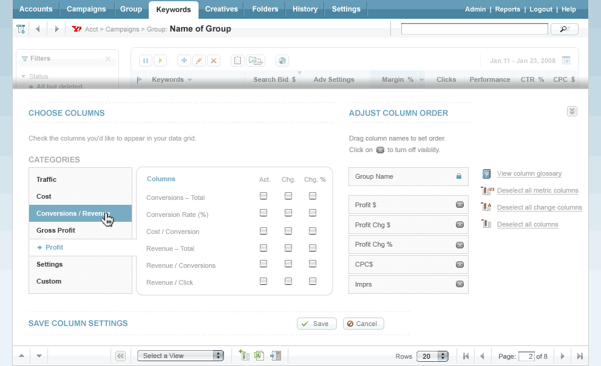Check Chg. % box for Revenue / Click
This screenshot has width=601, height=366.
pyautogui.click(x=313, y=281)
